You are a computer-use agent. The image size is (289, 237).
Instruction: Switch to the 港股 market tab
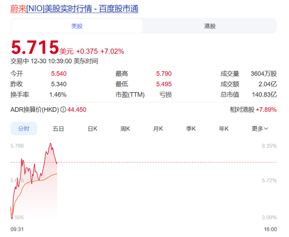click(x=210, y=26)
